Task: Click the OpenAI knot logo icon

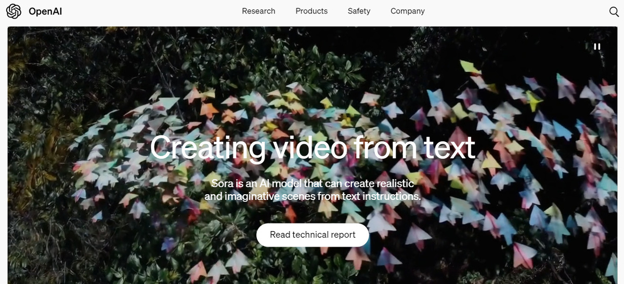Action: pyautogui.click(x=14, y=11)
